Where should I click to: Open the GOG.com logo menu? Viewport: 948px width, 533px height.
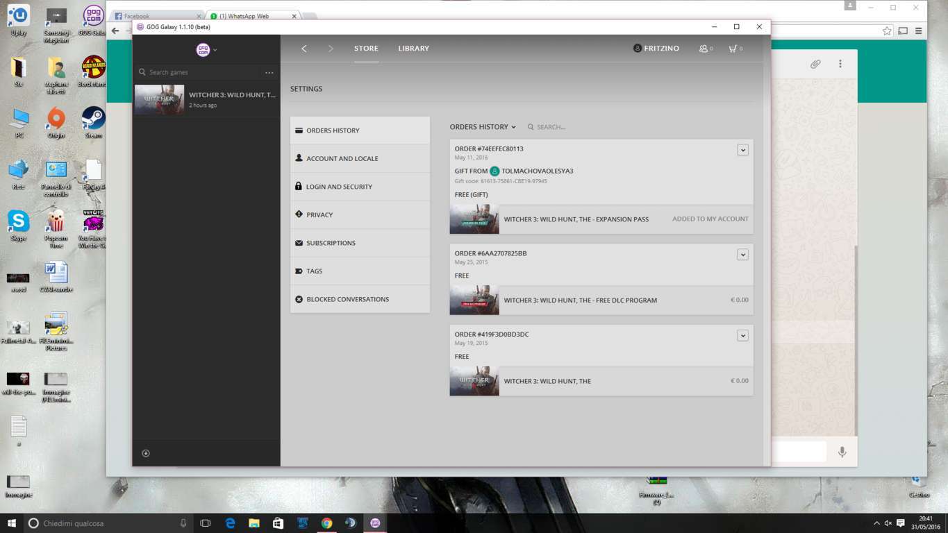[x=206, y=49]
